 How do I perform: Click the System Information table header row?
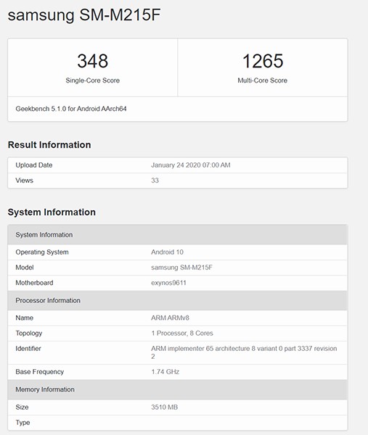pyautogui.click(x=178, y=235)
